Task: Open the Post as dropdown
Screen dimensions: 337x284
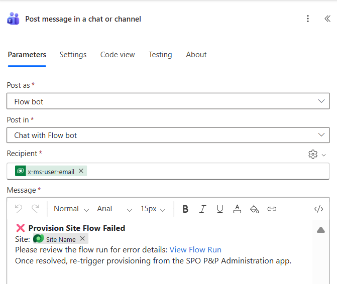Action: point(168,101)
